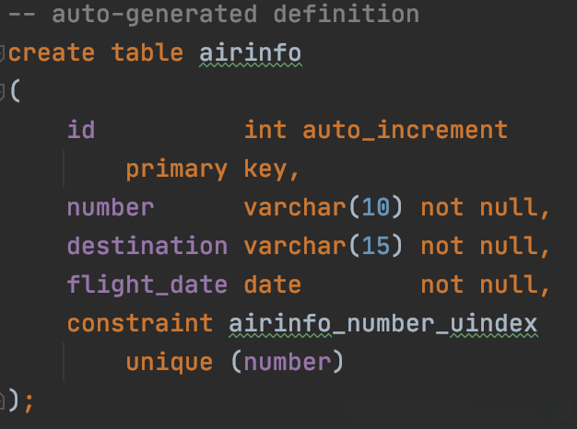Click the date data type

click(x=272, y=285)
